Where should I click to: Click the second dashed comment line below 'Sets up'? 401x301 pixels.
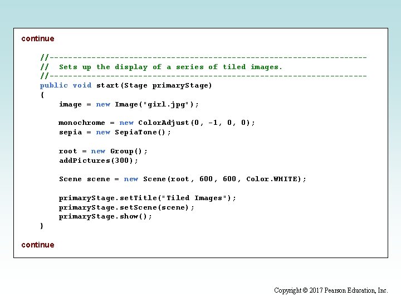[x=204, y=76]
